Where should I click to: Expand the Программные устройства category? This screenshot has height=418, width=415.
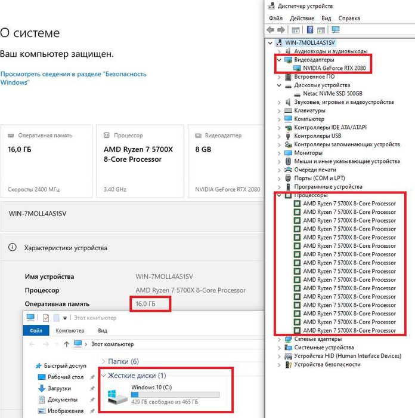point(279,187)
